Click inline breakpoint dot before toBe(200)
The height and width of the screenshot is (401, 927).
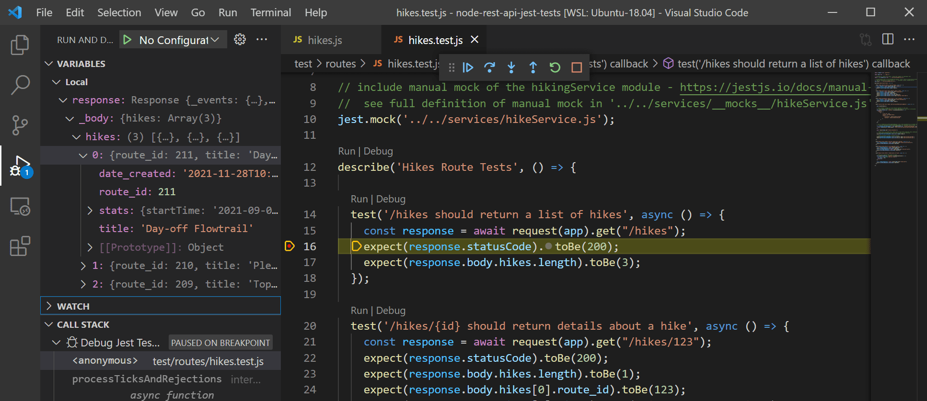click(549, 246)
